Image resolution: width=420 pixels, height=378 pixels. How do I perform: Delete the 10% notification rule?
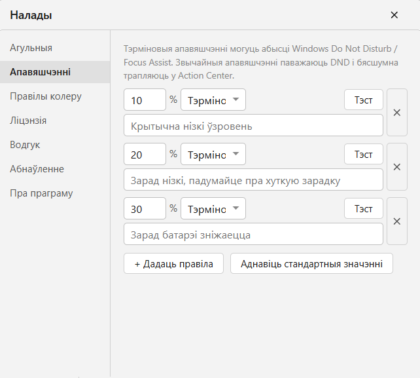[397, 113]
